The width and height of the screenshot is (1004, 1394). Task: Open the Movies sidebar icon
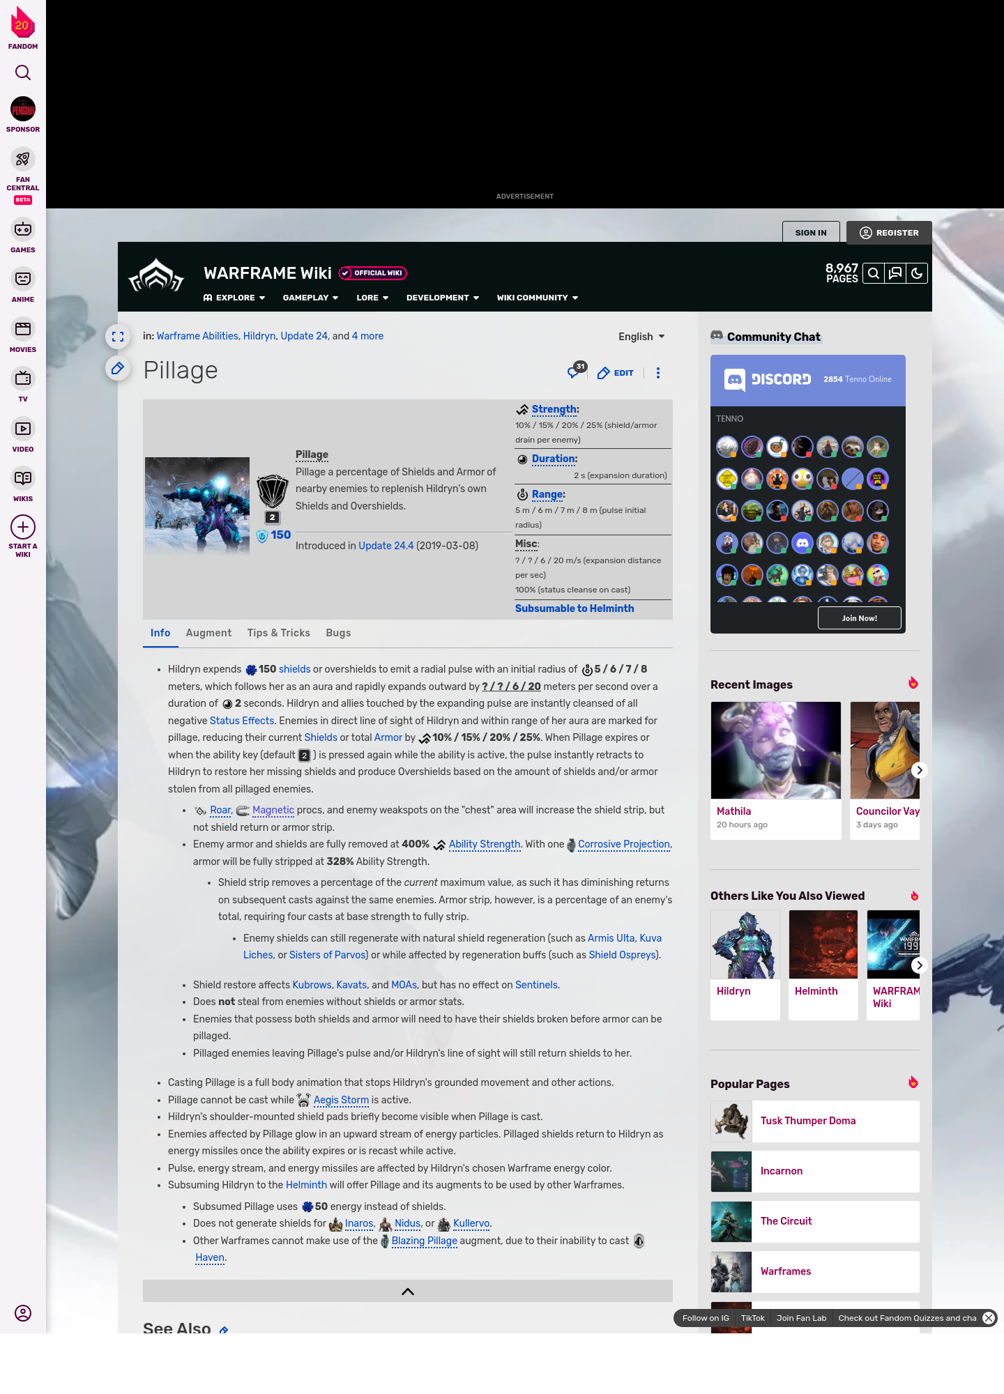click(x=23, y=329)
